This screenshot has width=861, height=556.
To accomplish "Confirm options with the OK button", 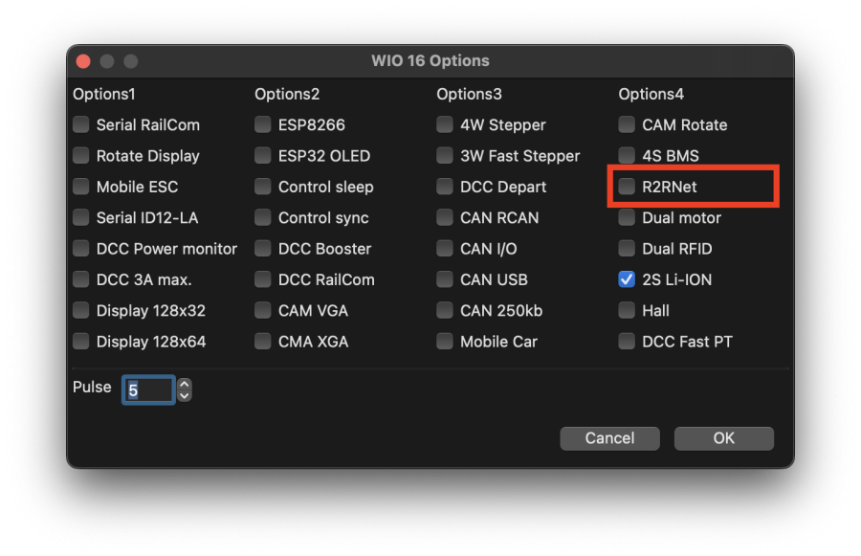I will tap(723, 438).
